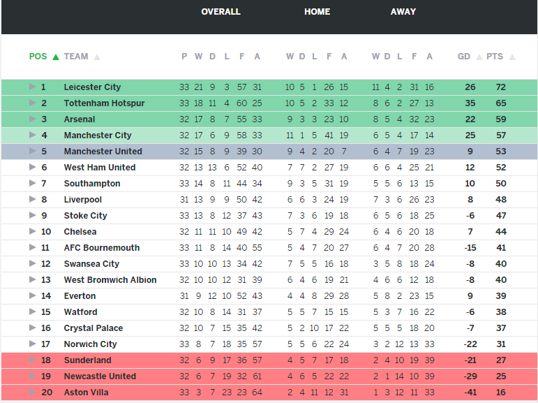Click the sort arrow beside PTS
Screen dimensions: 538x403
pyautogui.click(x=512, y=57)
